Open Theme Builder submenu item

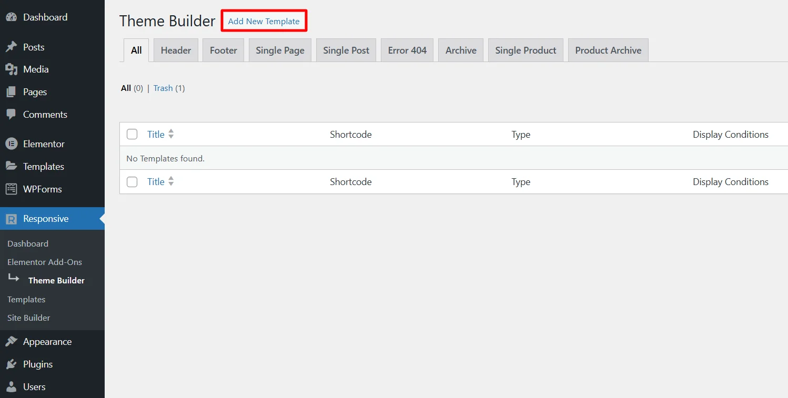pos(56,281)
